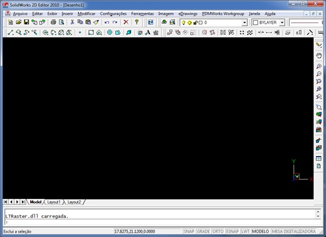
Task: Open the Configurações menu
Action: point(113,14)
